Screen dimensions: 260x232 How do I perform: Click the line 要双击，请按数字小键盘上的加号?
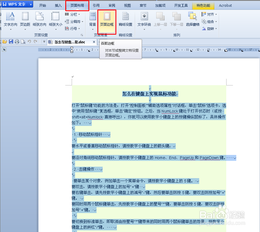pyautogui.click(x=105, y=187)
